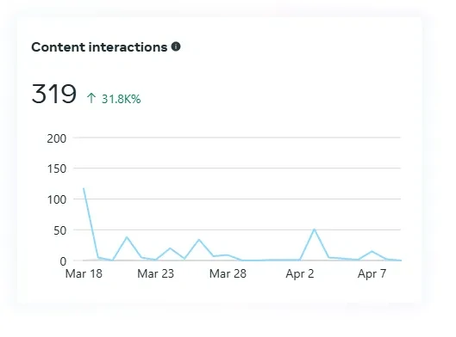The image size is (456, 337).
Task: Click the 150 y-axis value
Action: 57,168
